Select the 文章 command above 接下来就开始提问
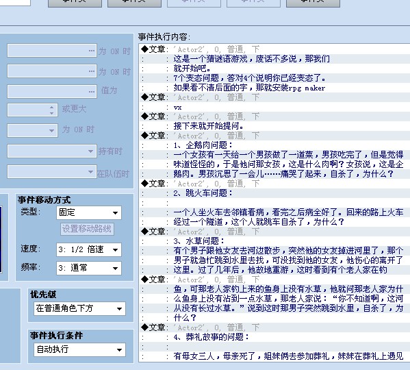 pyautogui.click(x=274, y=116)
